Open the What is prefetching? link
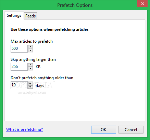The width and height of the screenshot is (150, 140). click(x=25, y=129)
